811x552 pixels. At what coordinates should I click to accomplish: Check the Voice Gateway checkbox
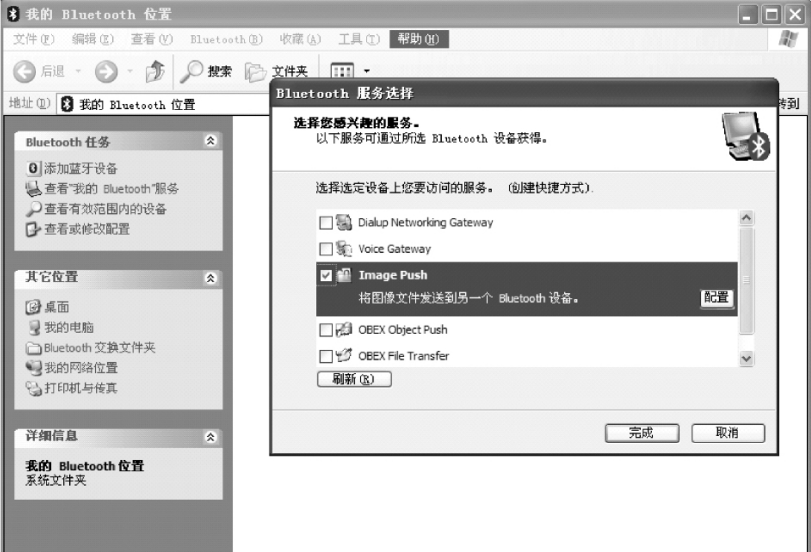click(x=326, y=249)
